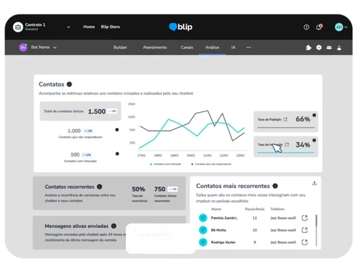Image resolution: width=358 pixels, height=268 pixels.
Task: Open the notifications bell
Action: [x=319, y=27]
